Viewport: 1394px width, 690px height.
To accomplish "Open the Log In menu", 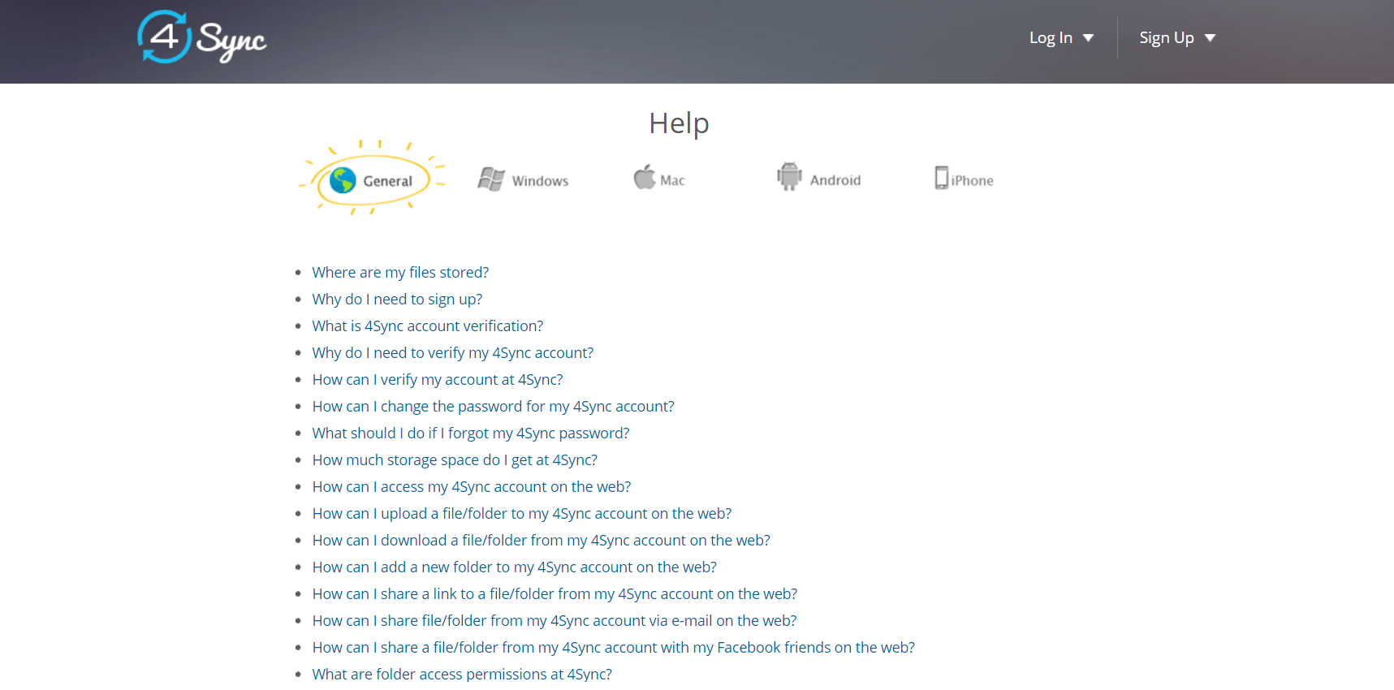I will 1061,38.
